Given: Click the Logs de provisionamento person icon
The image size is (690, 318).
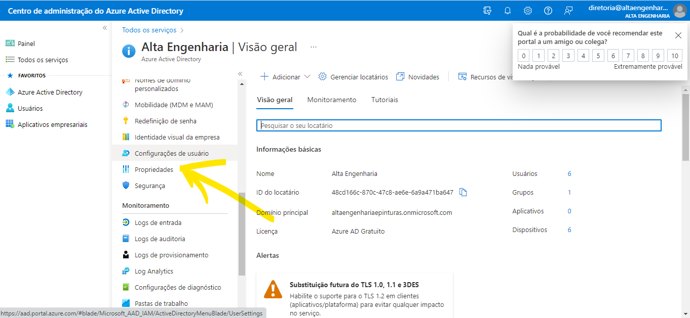Looking at the screenshot, I should (x=126, y=255).
